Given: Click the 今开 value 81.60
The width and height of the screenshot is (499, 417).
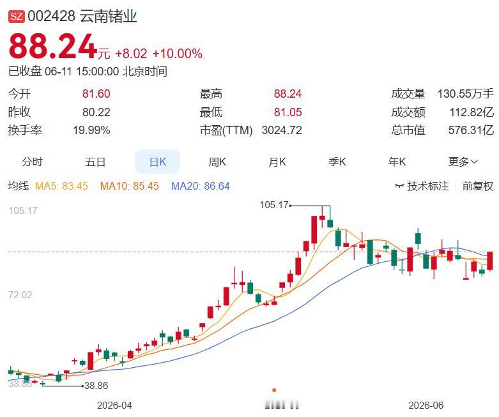Looking at the screenshot, I should [x=96, y=94].
